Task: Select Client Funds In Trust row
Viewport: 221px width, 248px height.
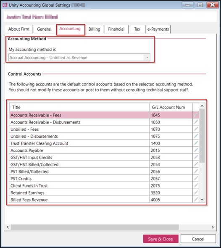Action: pyautogui.click(x=104, y=185)
